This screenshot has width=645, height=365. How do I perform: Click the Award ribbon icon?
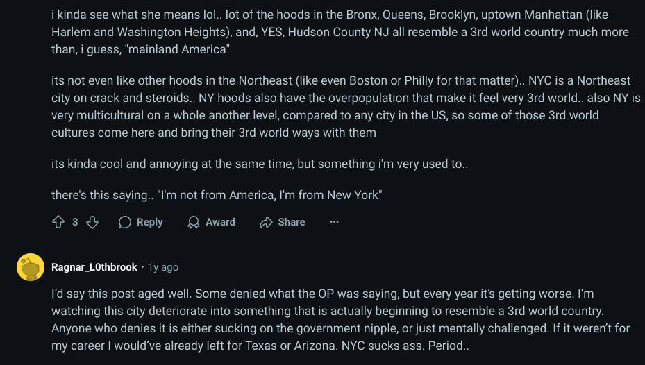pyautogui.click(x=193, y=222)
